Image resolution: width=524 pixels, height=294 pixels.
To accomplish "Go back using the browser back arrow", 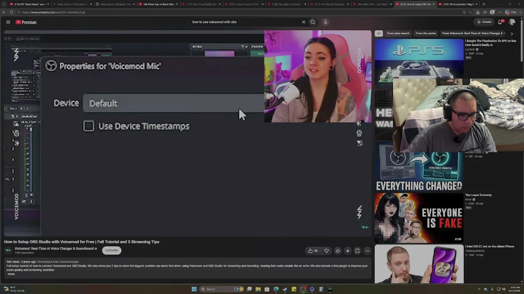I will (x=5, y=12).
